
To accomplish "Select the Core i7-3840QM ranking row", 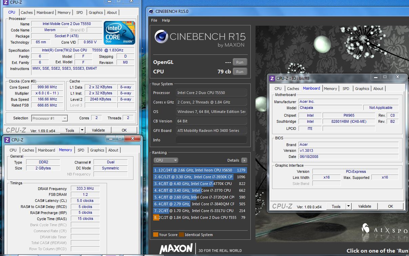I will coord(200,204).
